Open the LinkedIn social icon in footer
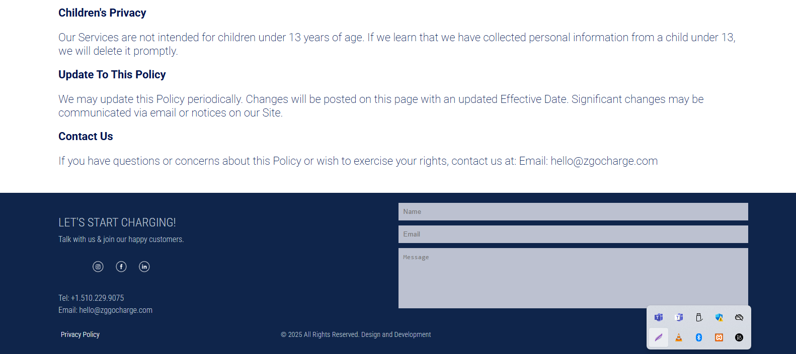Viewport: 796px width, 354px height. 144,267
